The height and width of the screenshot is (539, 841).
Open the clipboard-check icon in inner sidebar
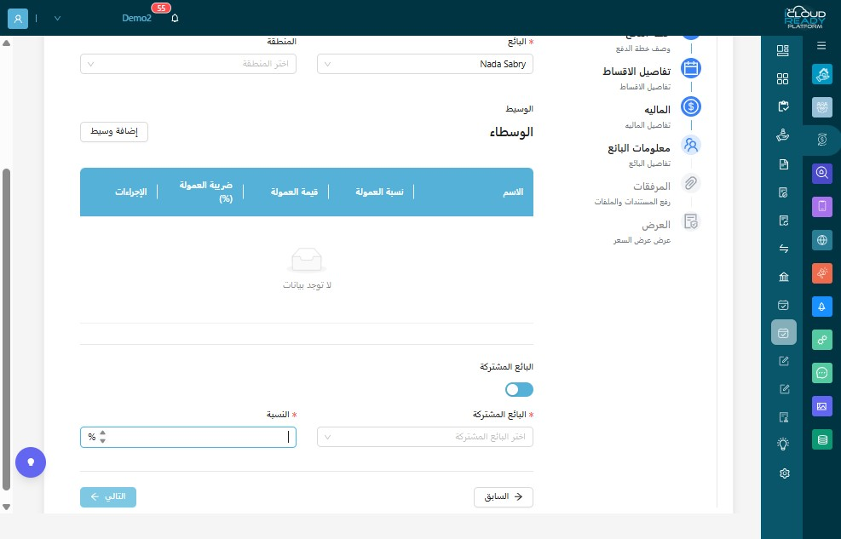[x=783, y=106]
